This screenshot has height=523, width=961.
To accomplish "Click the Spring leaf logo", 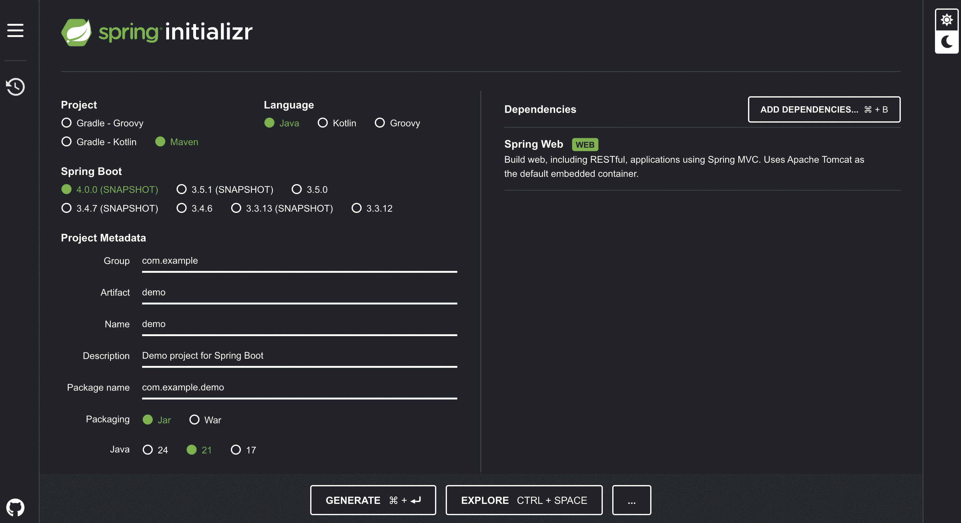I will [77, 32].
